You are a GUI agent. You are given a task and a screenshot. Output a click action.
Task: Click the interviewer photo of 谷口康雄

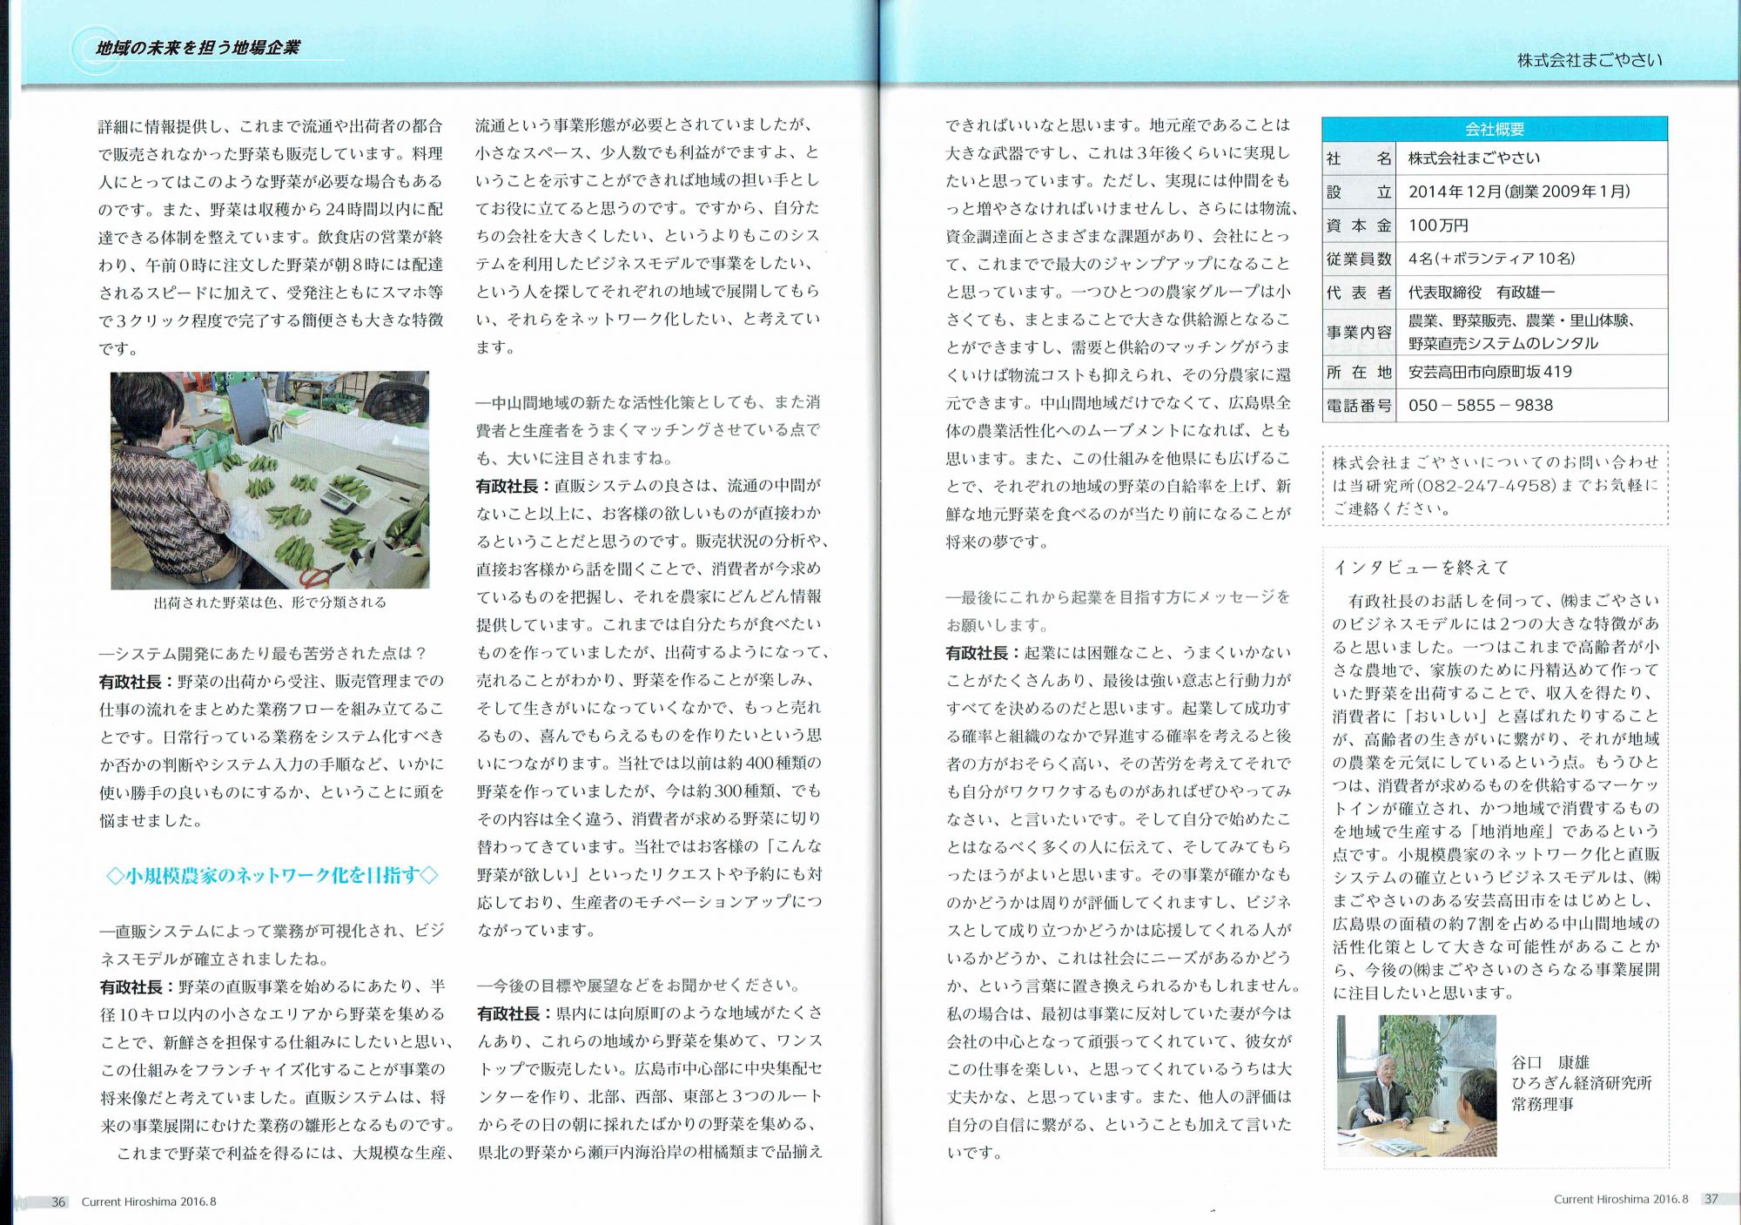click(x=1416, y=1086)
